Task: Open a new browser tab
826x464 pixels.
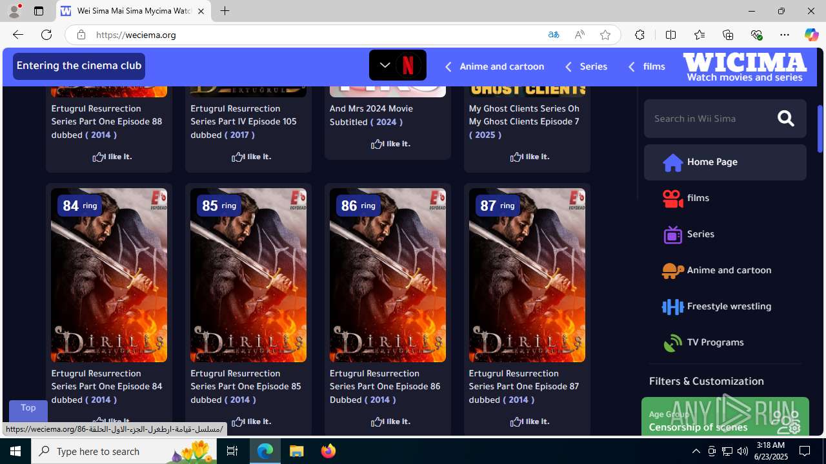Action: point(225,11)
